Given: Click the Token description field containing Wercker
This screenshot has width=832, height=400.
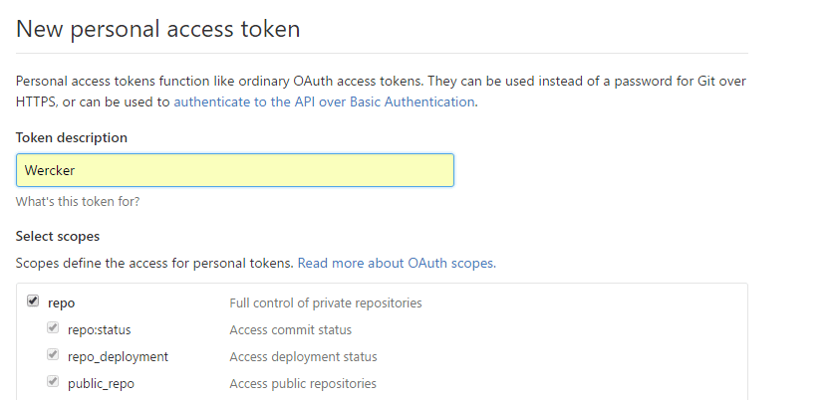Looking at the screenshot, I should point(234,170).
